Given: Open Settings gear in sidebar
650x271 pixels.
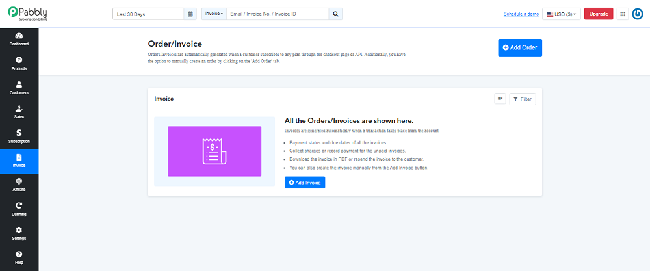Looking at the screenshot, I should pos(19,230).
